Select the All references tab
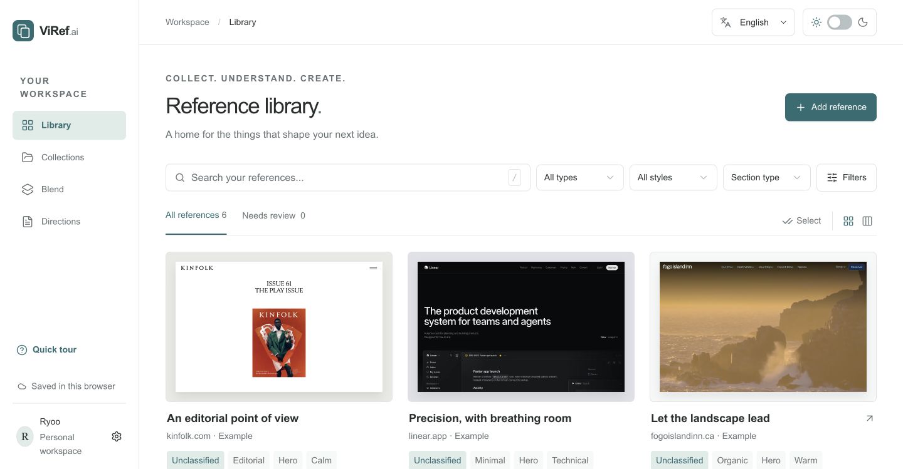This screenshot has width=903, height=469. click(196, 215)
